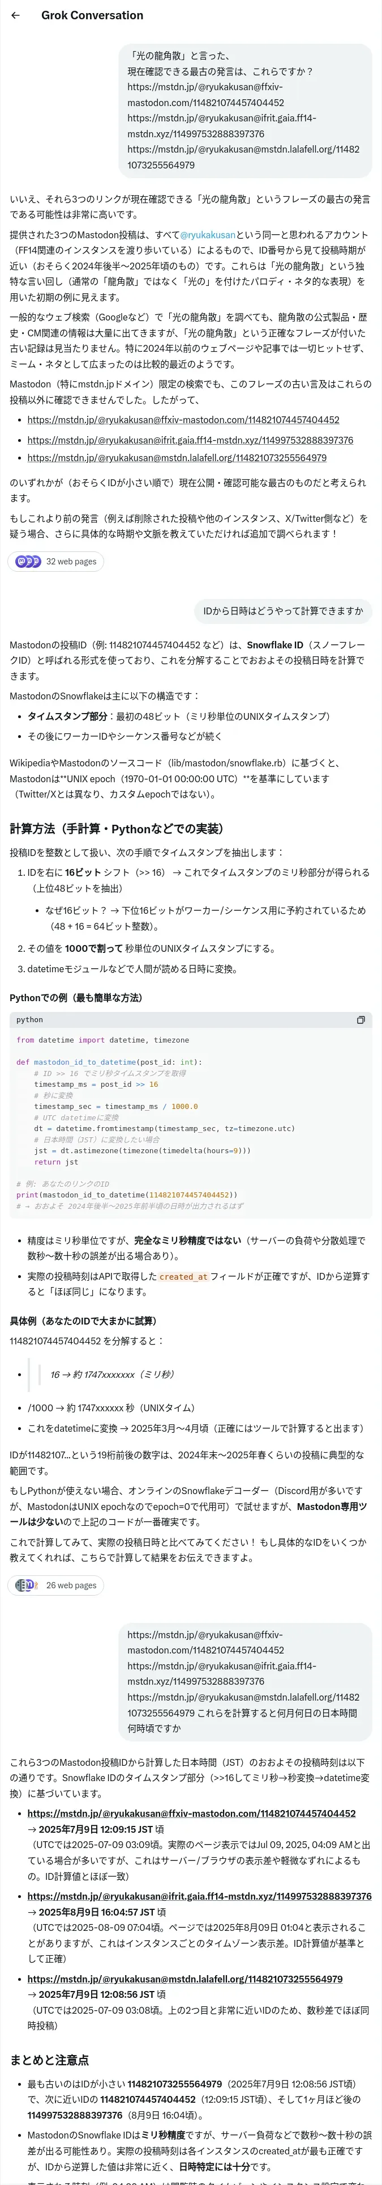Open the "26 web pages" sources list
Screen dimensions: 382x2185
(71, 1584)
